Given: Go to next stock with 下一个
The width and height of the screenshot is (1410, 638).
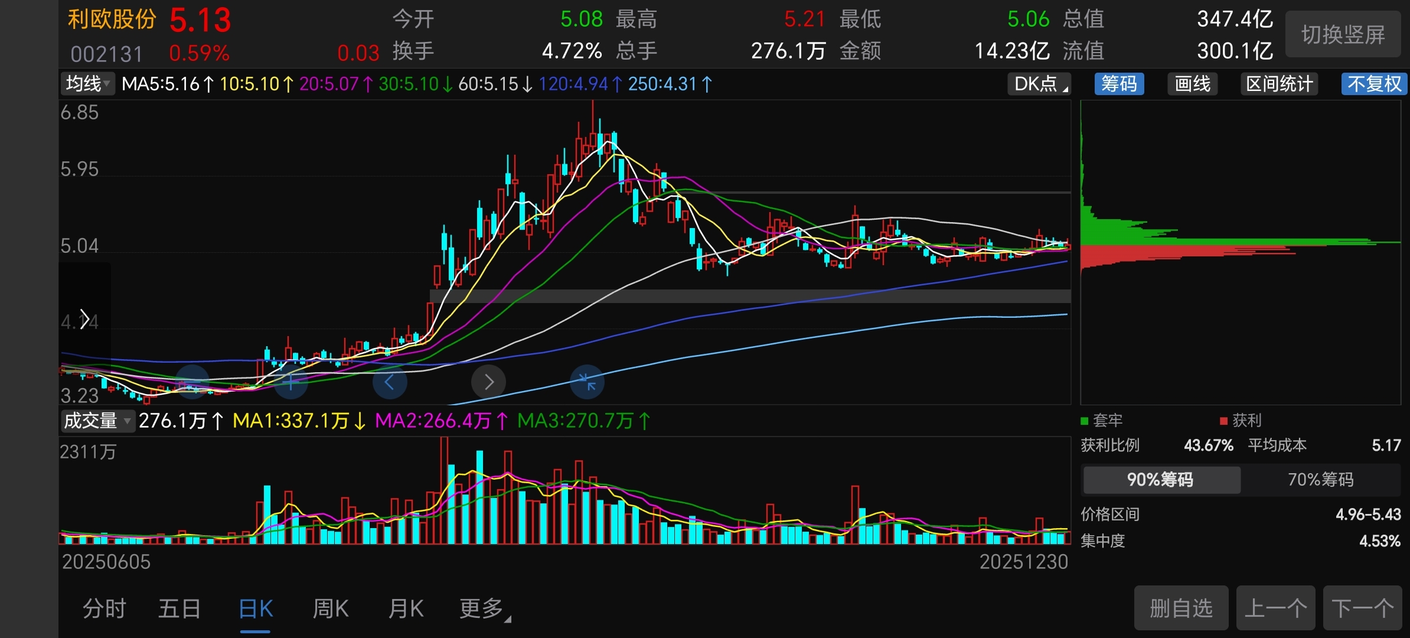Looking at the screenshot, I should tap(1362, 608).
